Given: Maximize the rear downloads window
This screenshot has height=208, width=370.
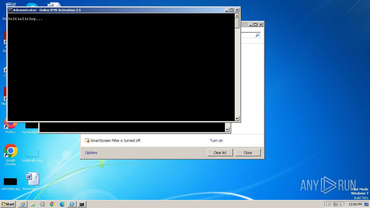Looking at the screenshot, I should coord(255,24).
